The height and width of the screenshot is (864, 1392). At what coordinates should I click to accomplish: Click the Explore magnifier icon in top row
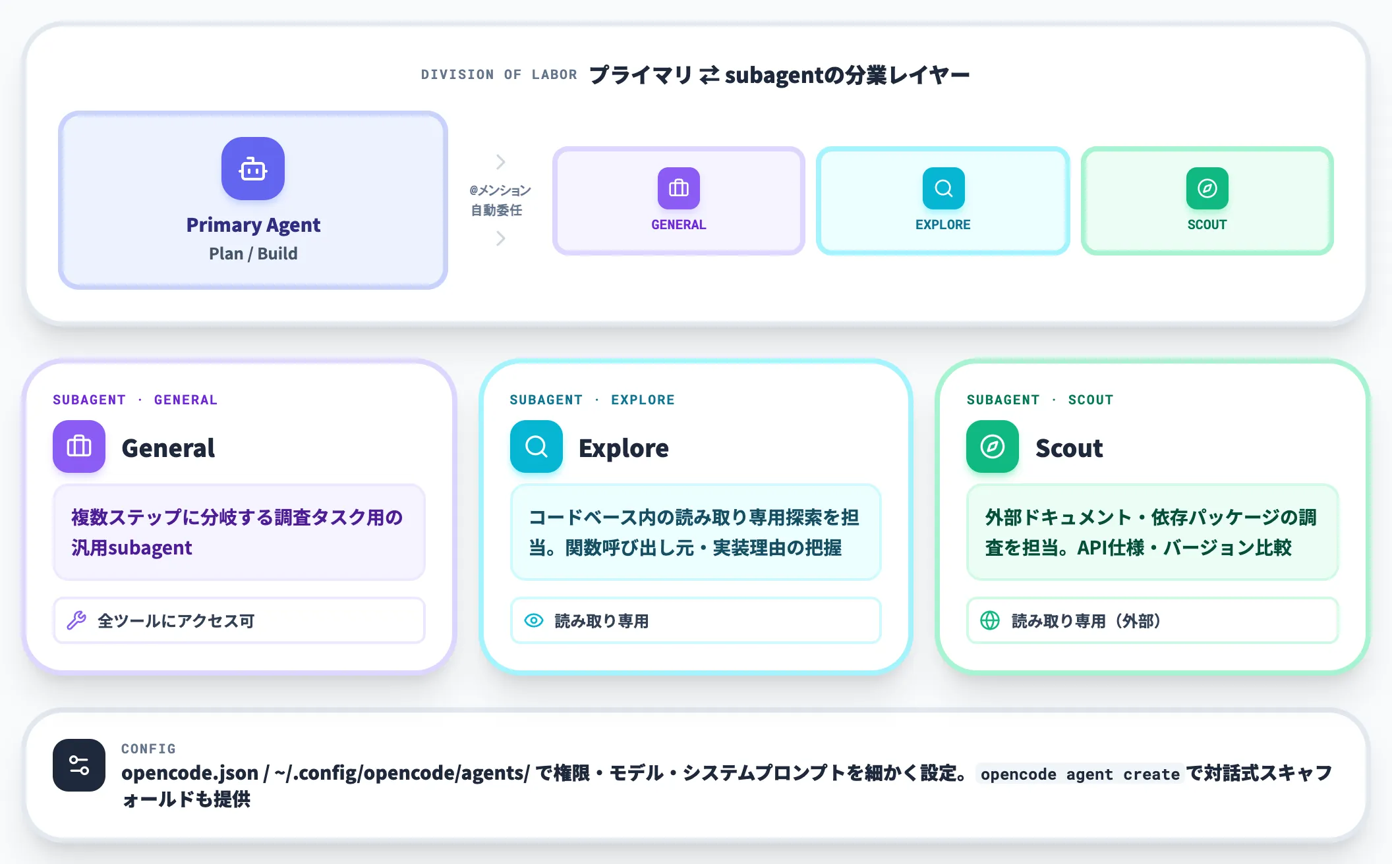943,188
